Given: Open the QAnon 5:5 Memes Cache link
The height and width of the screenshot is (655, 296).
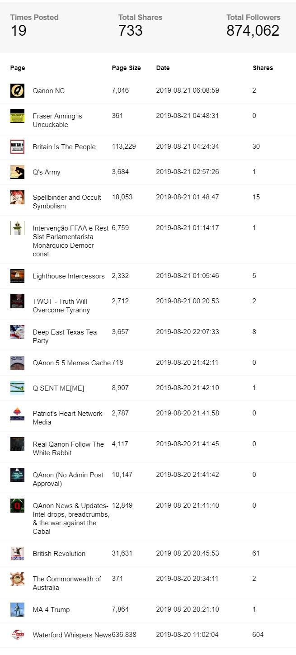Looking at the screenshot, I should coord(71,363).
